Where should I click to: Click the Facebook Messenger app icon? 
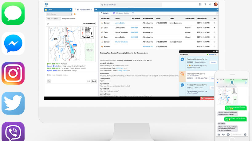pyautogui.click(x=13, y=43)
